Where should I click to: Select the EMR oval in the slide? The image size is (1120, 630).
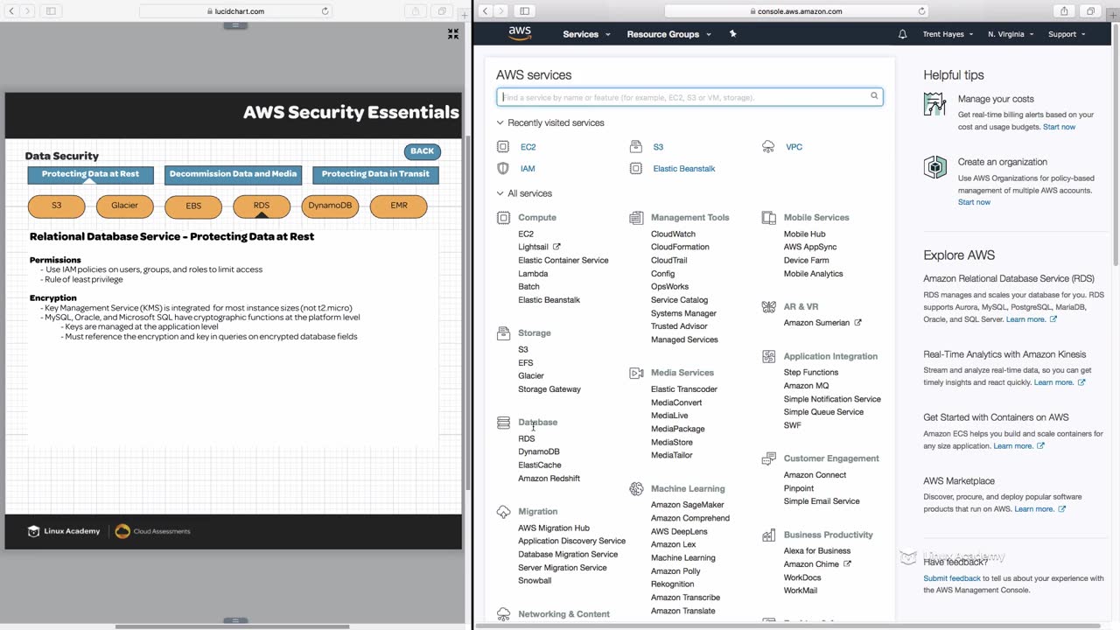[x=398, y=206]
